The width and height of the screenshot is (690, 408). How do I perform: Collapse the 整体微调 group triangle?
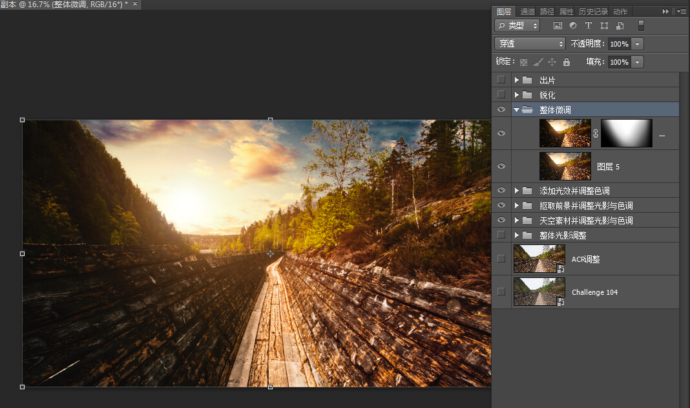pyautogui.click(x=517, y=110)
